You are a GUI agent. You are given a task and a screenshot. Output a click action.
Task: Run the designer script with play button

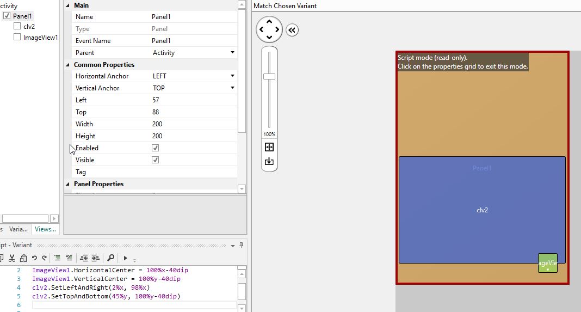(x=125, y=258)
